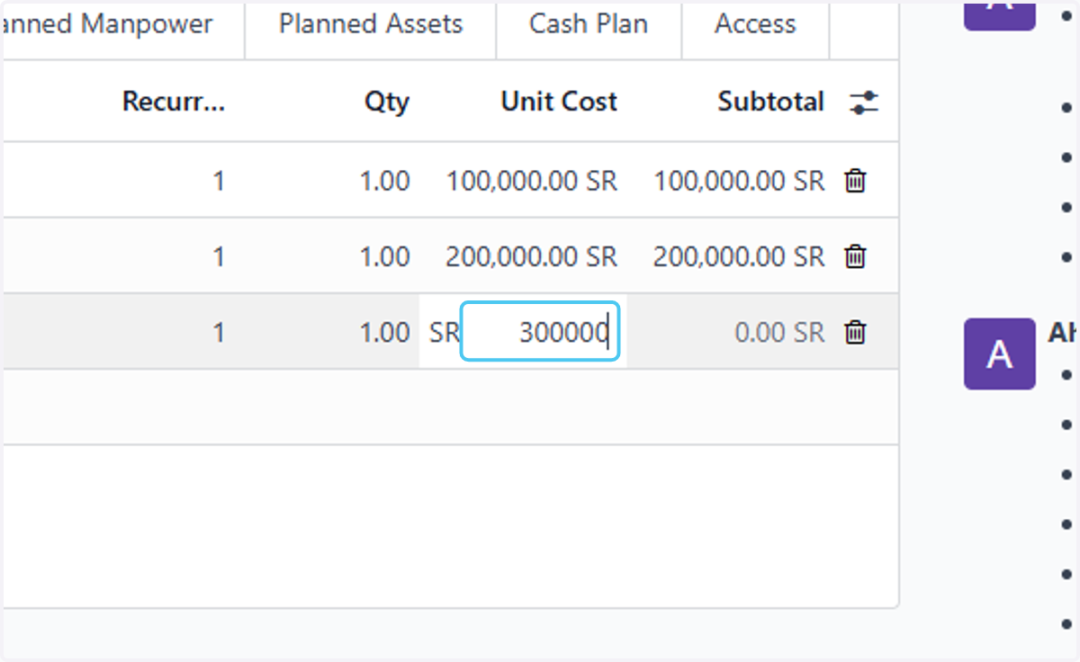The image size is (1080, 662).
Task: Open the column settings adjust icon
Action: 863,103
